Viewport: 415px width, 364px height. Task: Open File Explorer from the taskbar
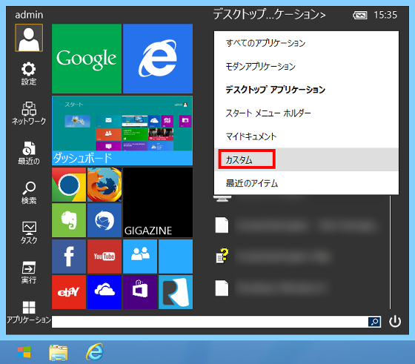tap(59, 353)
